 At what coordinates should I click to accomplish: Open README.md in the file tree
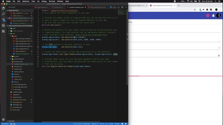pyautogui.click(x=17, y=105)
